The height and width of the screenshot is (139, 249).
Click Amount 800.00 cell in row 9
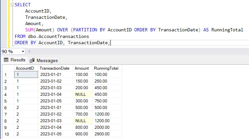pos(82,127)
